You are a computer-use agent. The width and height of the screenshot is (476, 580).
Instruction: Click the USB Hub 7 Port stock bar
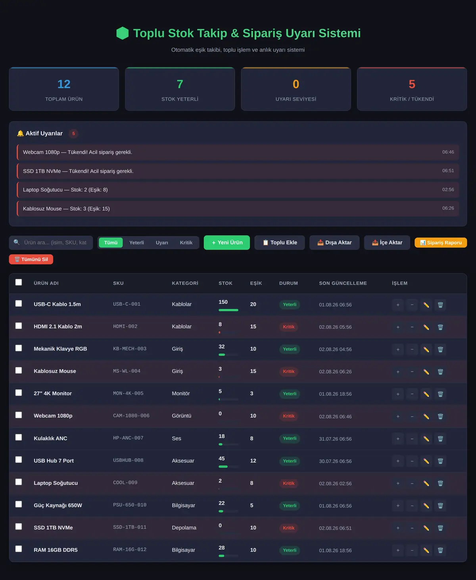click(228, 467)
